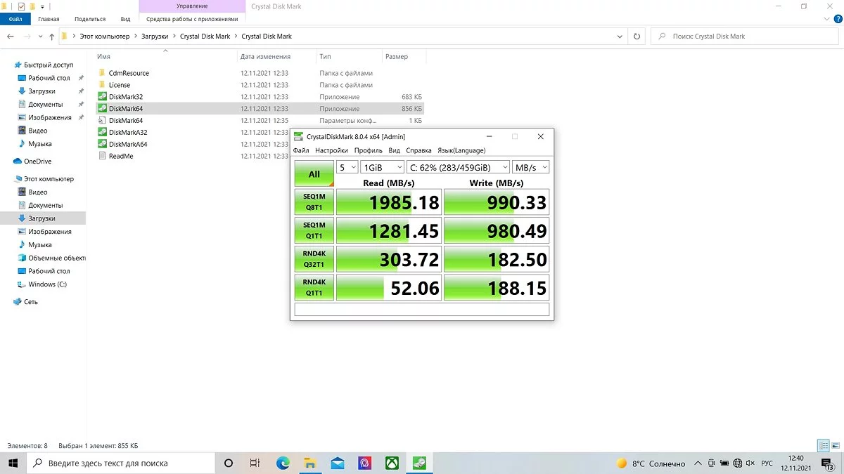Screen dimensions: 844x474
Task: Click the Mail icon on taskbar
Action: click(338, 463)
